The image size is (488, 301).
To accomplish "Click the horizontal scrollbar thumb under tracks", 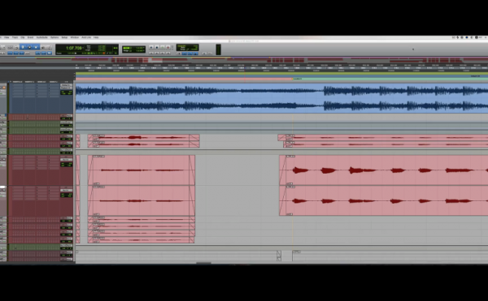I will [204, 263].
